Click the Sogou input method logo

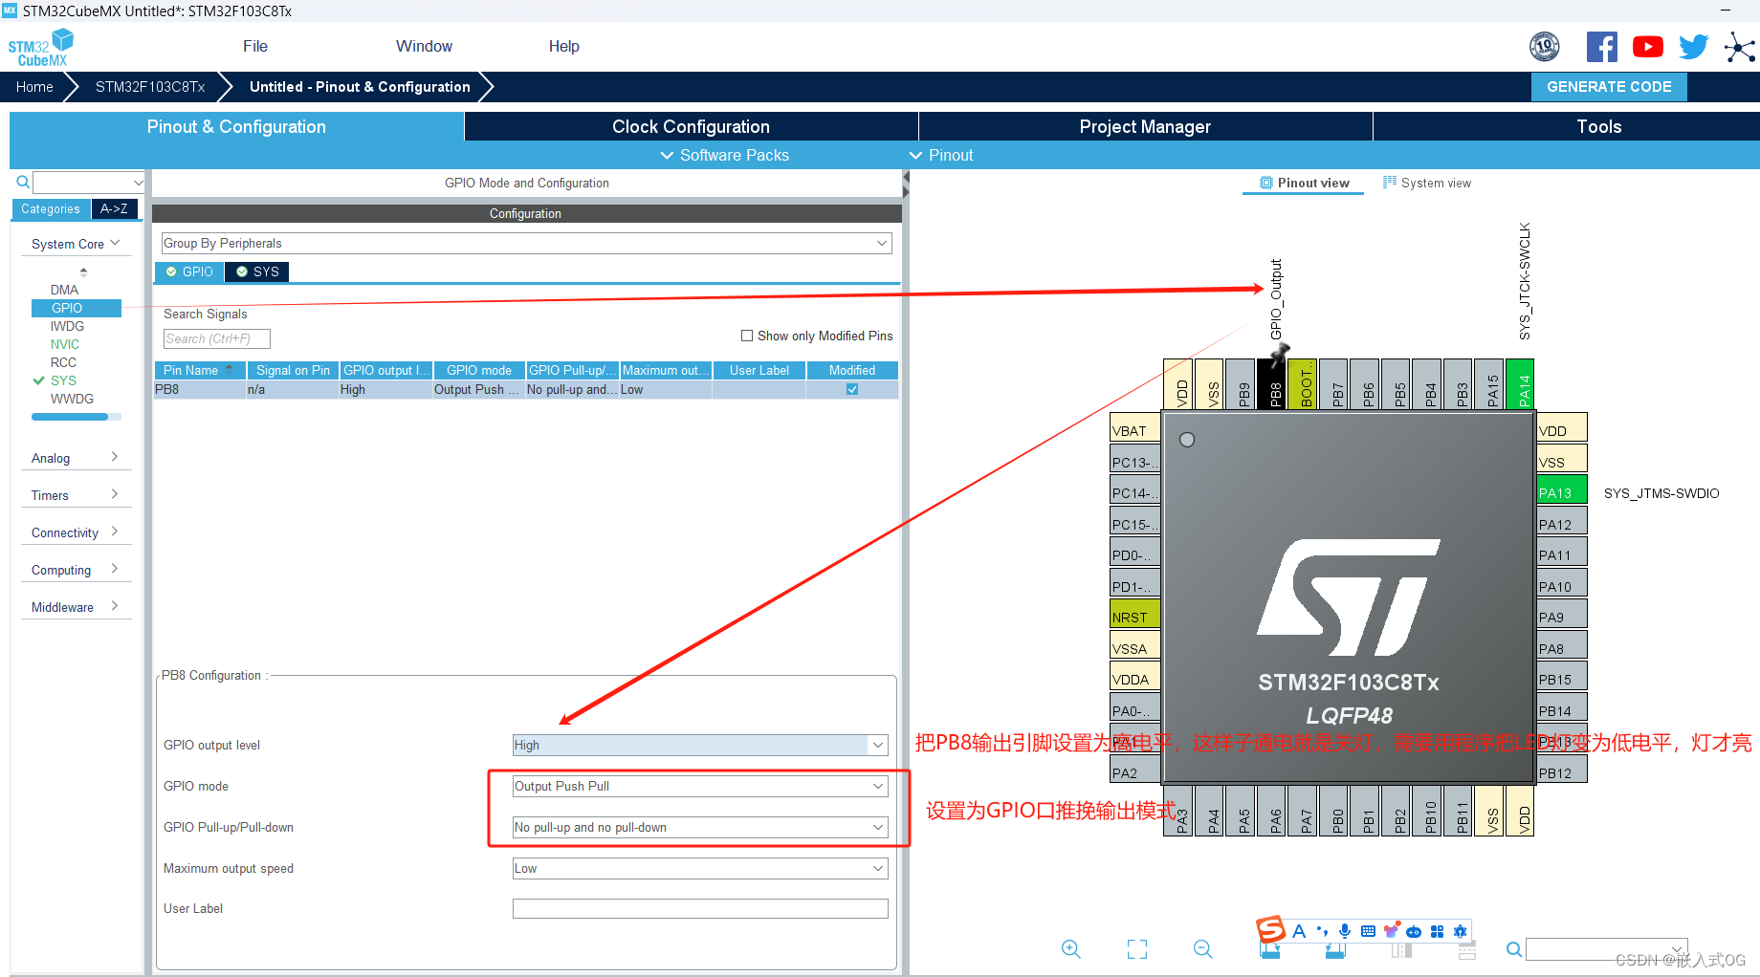(x=1270, y=929)
